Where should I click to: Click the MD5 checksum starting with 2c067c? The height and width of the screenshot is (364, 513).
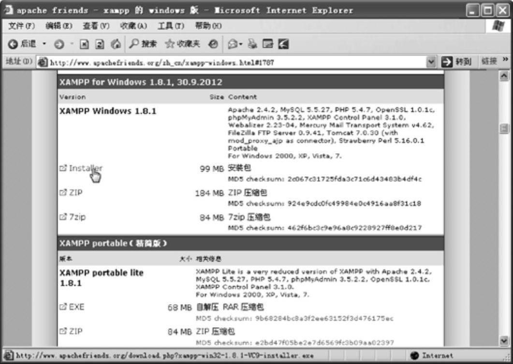click(354, 179)
